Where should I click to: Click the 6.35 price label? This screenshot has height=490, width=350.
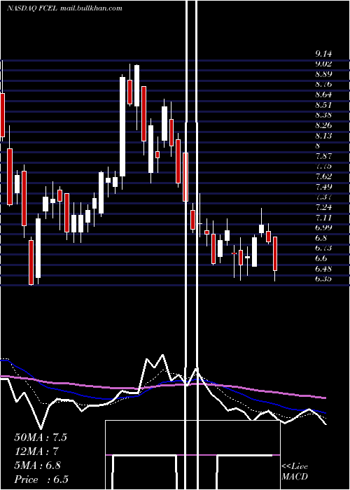click(323, 279)
